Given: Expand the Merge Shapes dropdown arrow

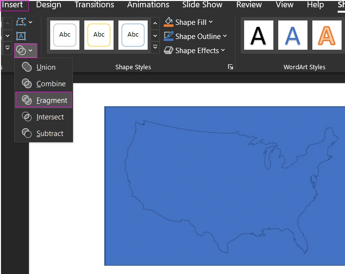Looking at the screenshot, I should pos(31,51).
